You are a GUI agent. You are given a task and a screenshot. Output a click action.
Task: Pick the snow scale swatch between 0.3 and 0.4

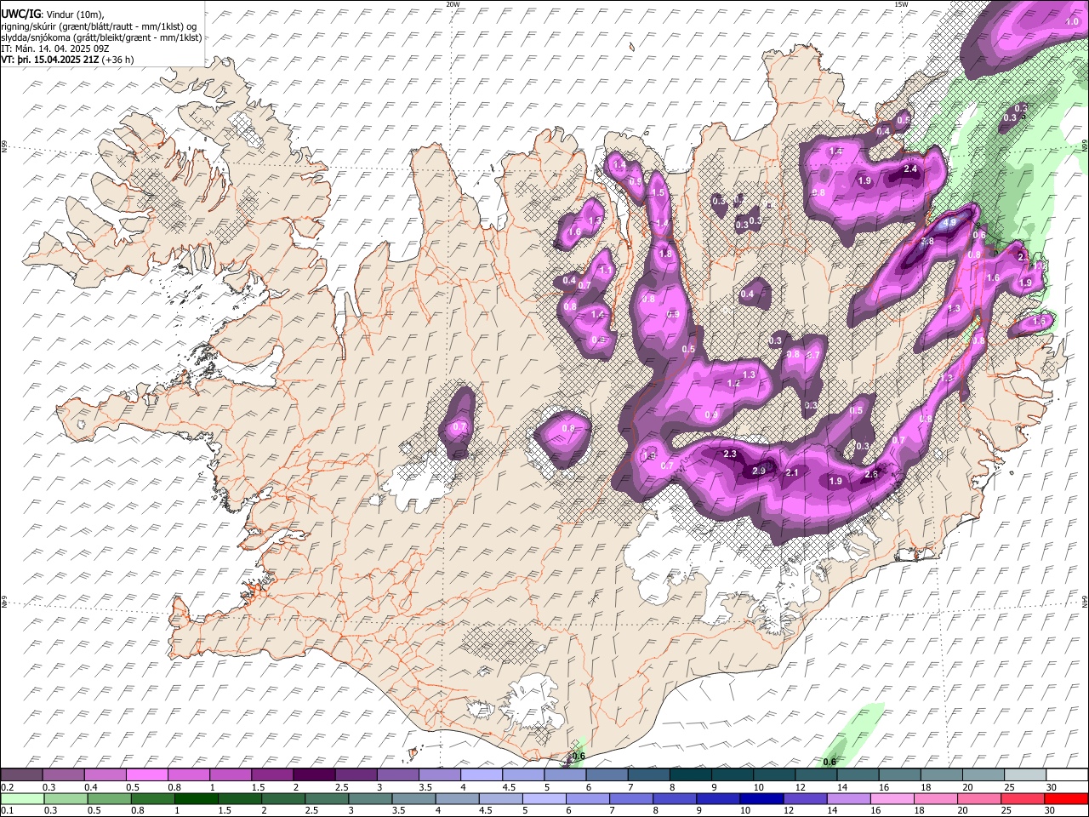pos(63,774)
